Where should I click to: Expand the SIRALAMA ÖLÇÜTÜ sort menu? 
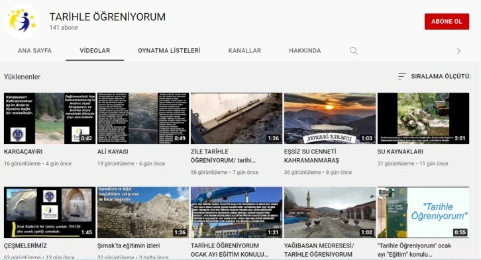[434, 76]
